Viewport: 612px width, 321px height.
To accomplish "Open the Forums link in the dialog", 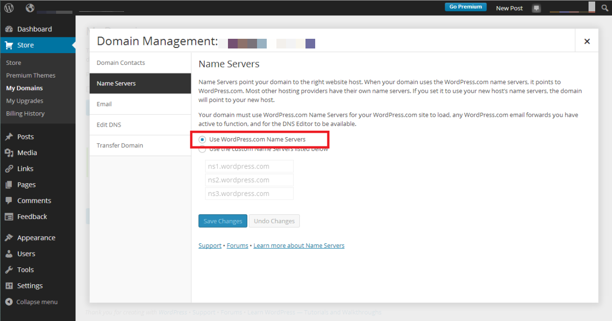I will click(x=238, y=245).
